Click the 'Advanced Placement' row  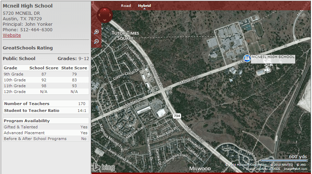coord(46,133)
